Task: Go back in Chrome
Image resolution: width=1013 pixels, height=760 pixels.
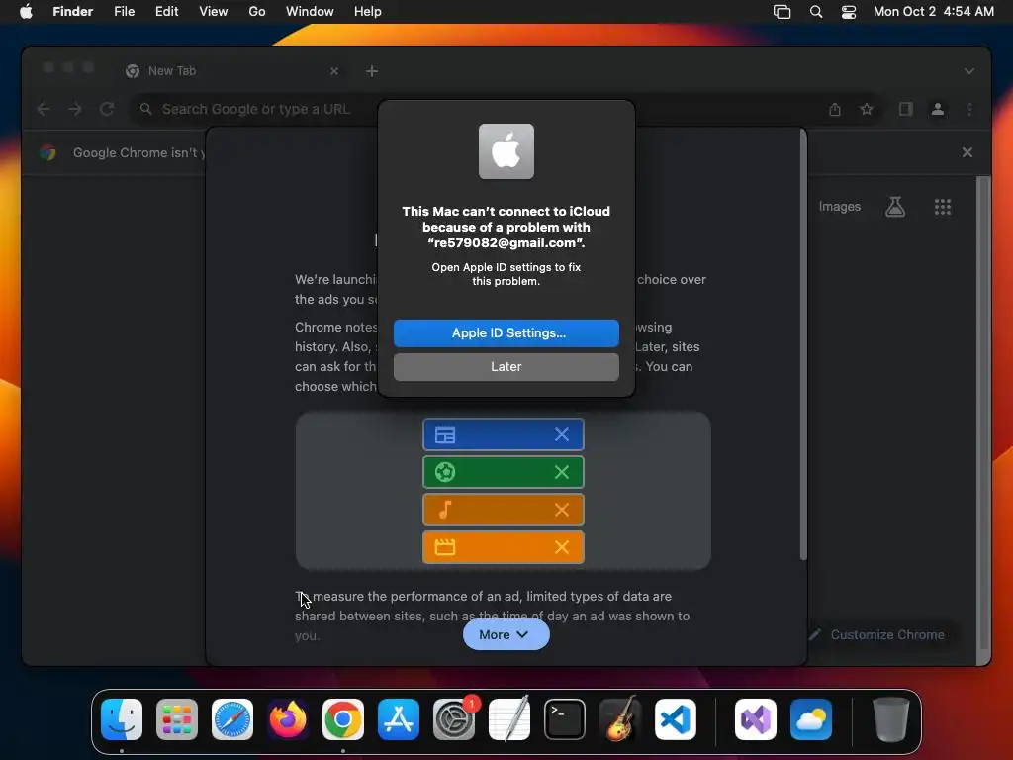Action: (x=44, y=109)
